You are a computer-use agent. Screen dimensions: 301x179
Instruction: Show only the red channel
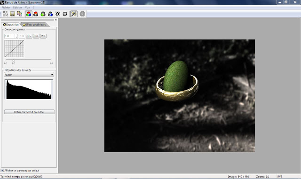pos(36,14)
